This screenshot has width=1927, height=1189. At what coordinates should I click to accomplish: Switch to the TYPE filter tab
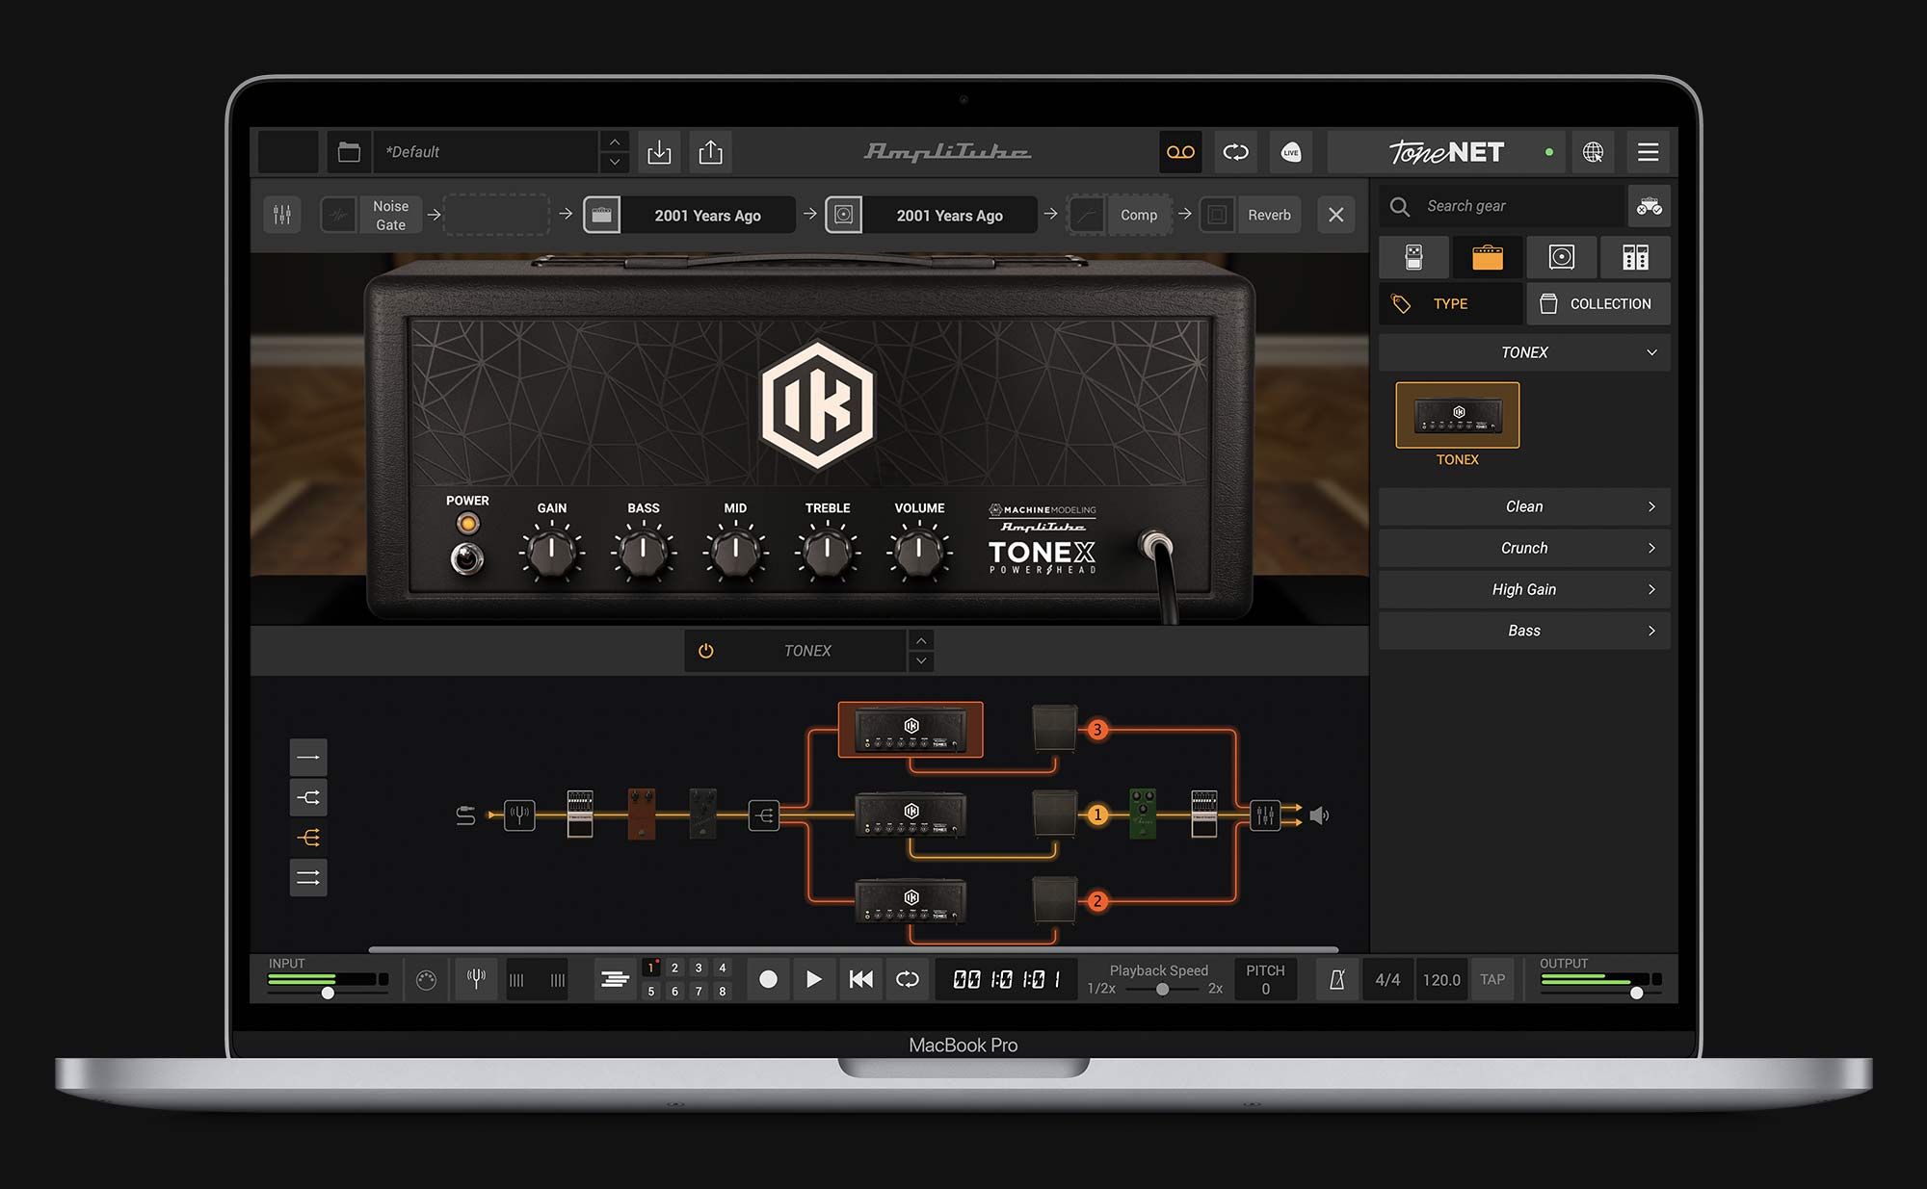pos(1450,304)
